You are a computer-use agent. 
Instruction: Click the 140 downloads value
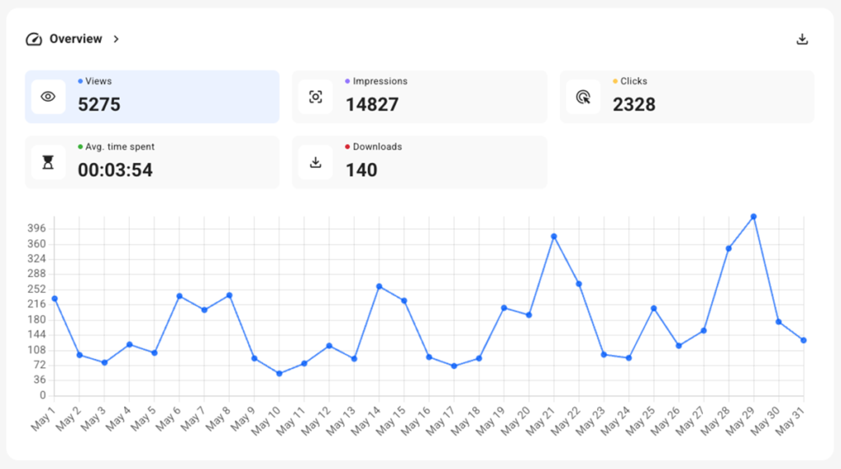point(361,171)
